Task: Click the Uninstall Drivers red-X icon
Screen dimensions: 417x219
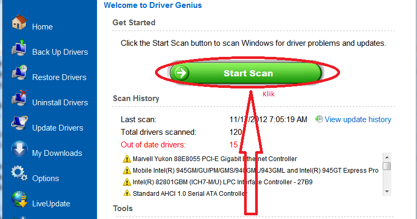Action: tap(19, 98)
